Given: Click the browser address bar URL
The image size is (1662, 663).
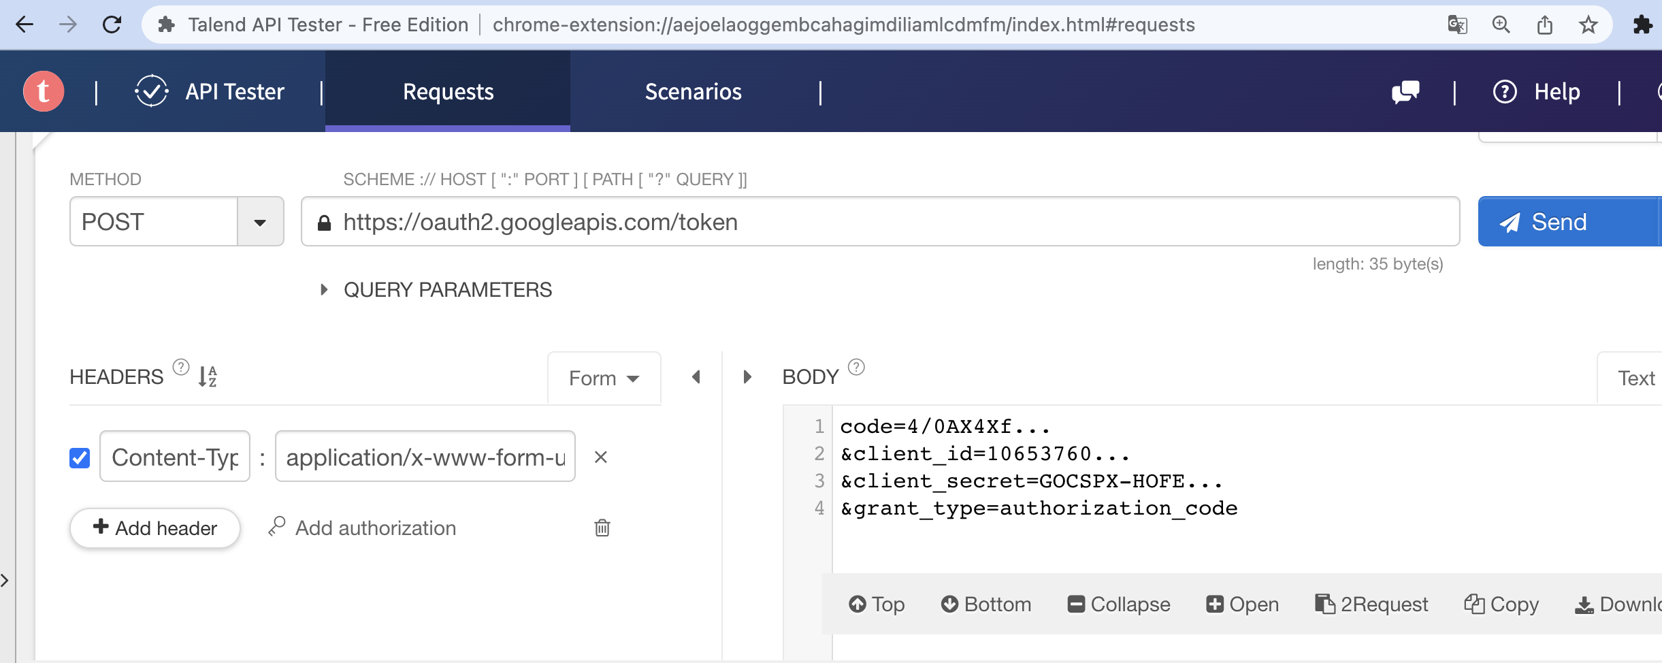Looking at the screenshot, I should [x=843, y=25].
